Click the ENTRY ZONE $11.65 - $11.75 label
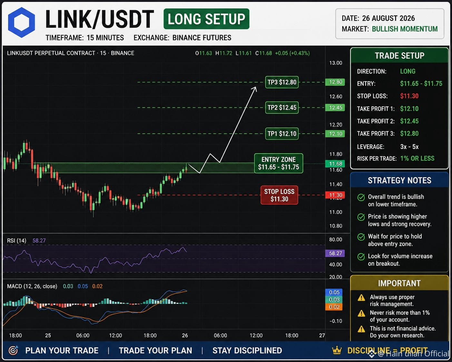The height and width of the screenshot is (362, 452). pyautogui.click(x=279, y=163)
